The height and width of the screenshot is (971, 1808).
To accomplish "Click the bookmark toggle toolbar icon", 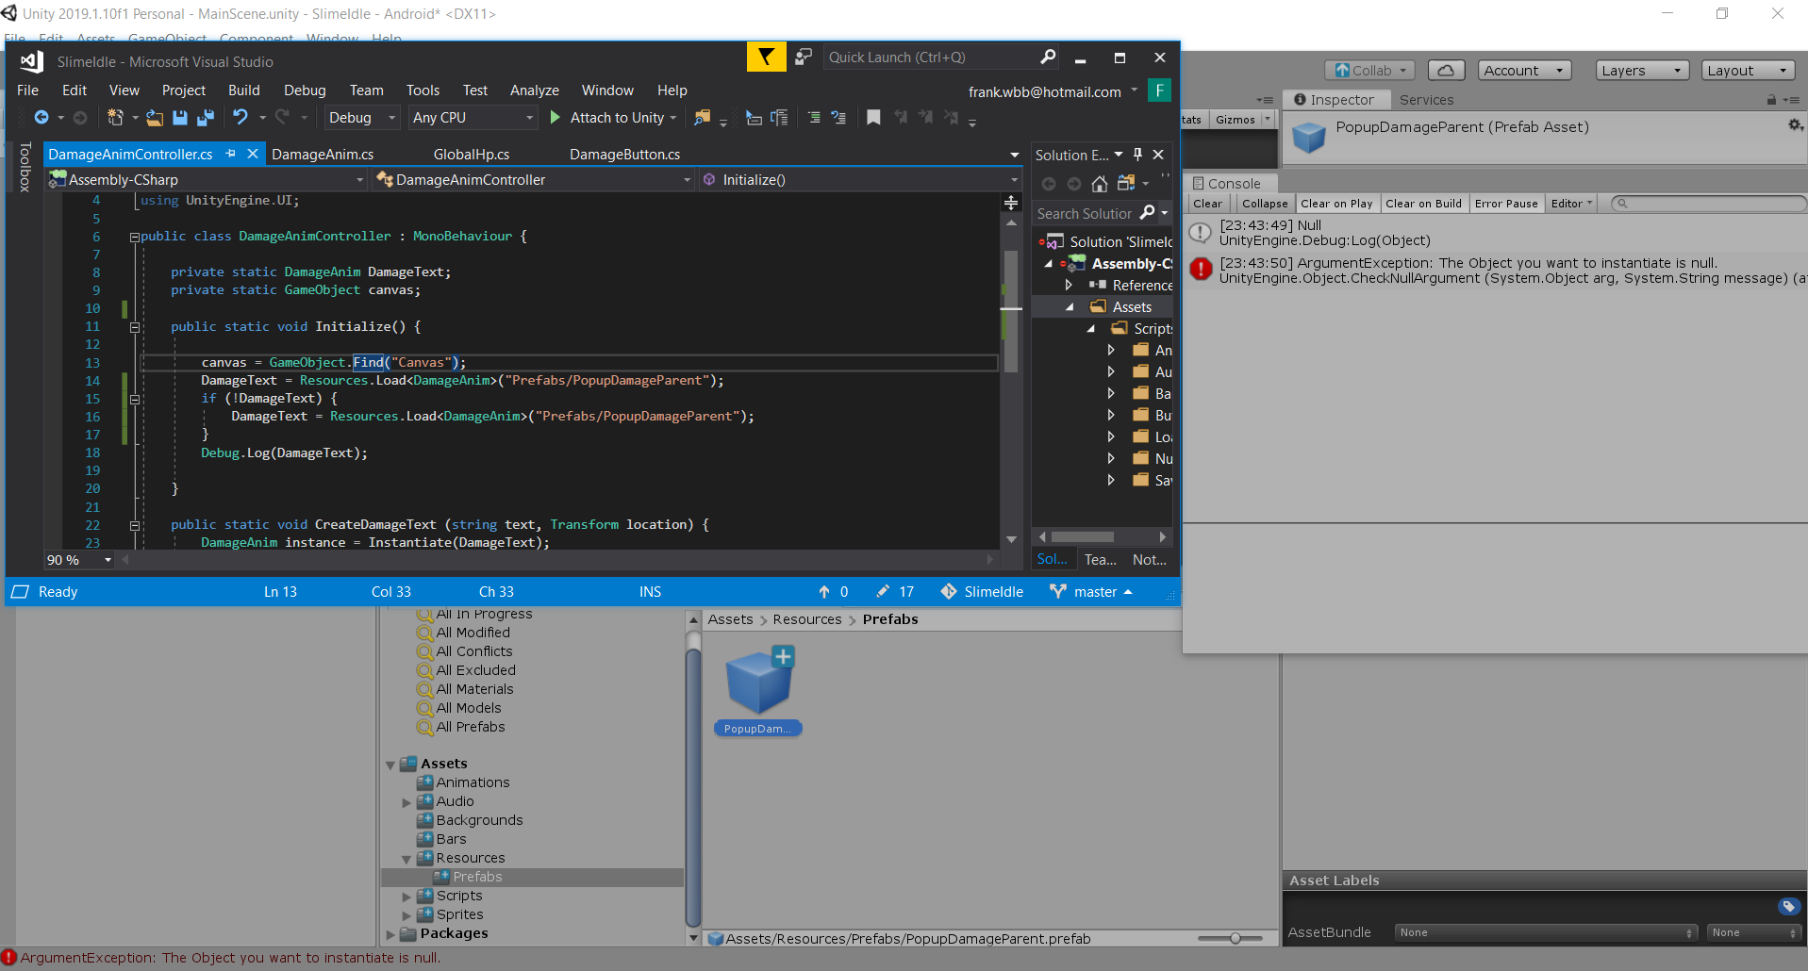I will click(873, 118).
